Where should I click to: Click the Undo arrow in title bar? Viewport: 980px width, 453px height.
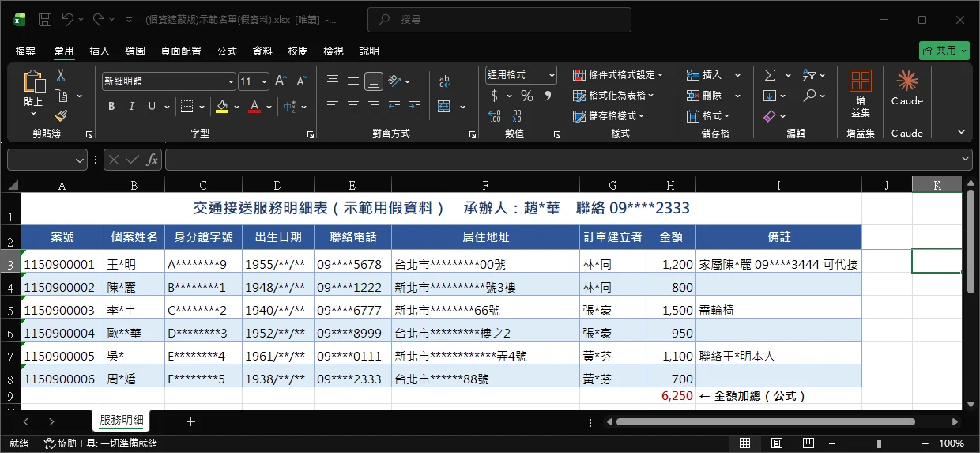pyautogui.click(x=69, y=19)
